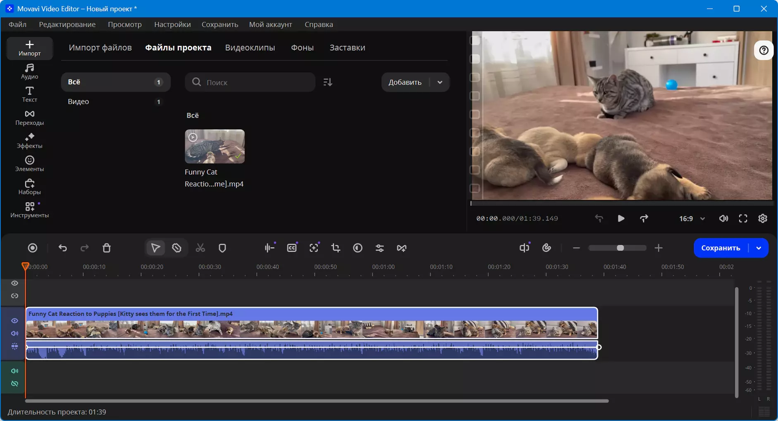The height and width of the screenshot is (421, 778).
Task: Mute the video track audio
Action: (14, 333)
